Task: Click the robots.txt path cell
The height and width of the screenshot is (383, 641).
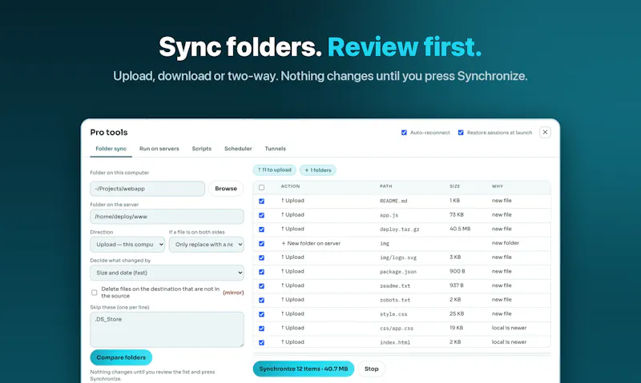Action: click(395, 300)
